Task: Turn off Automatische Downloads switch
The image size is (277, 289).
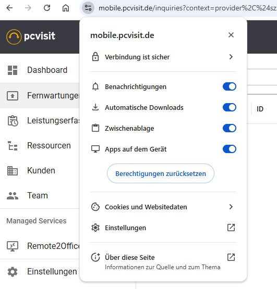Action: tap(230, 107)
